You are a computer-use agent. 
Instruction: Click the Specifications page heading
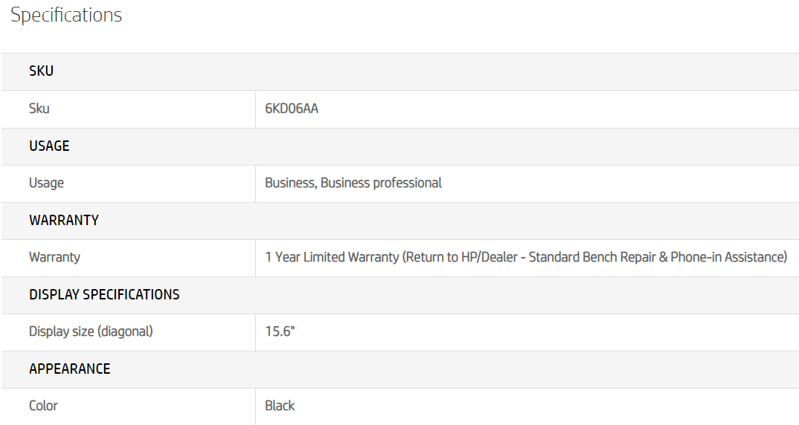[x=66, y=15]
